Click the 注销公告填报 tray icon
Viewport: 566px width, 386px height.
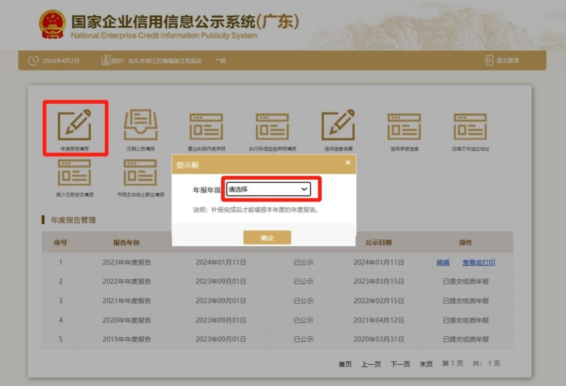pyautogui.click(x=140, y=125)
